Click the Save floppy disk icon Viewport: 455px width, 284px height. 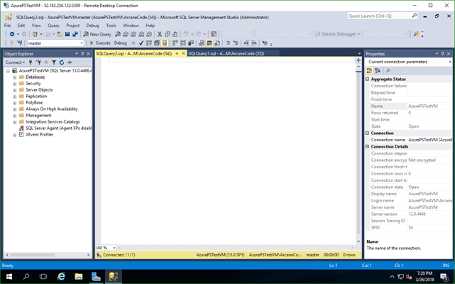point(67,34)
